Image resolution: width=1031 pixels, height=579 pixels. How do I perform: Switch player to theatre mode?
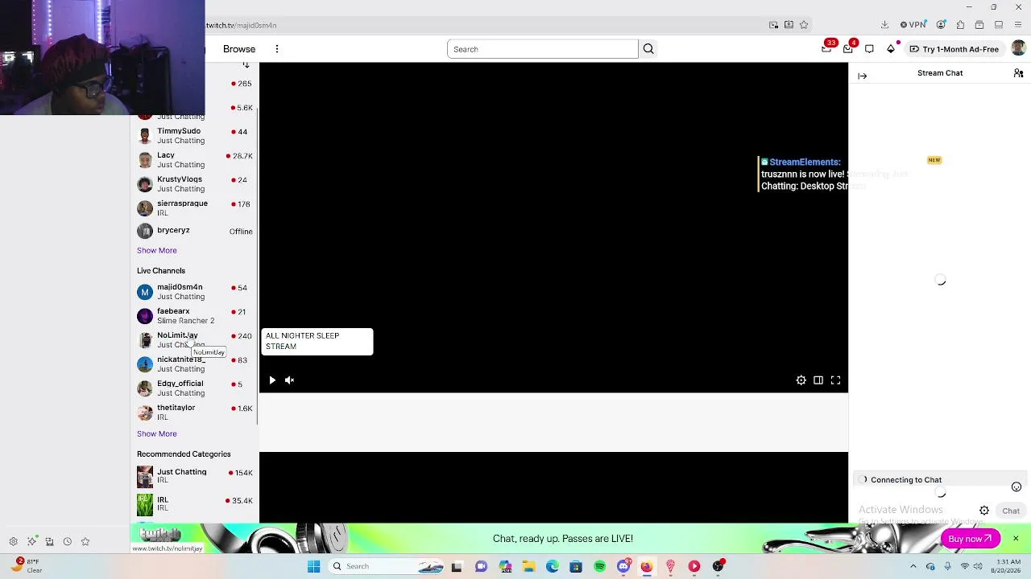click(x=818, y=380)
